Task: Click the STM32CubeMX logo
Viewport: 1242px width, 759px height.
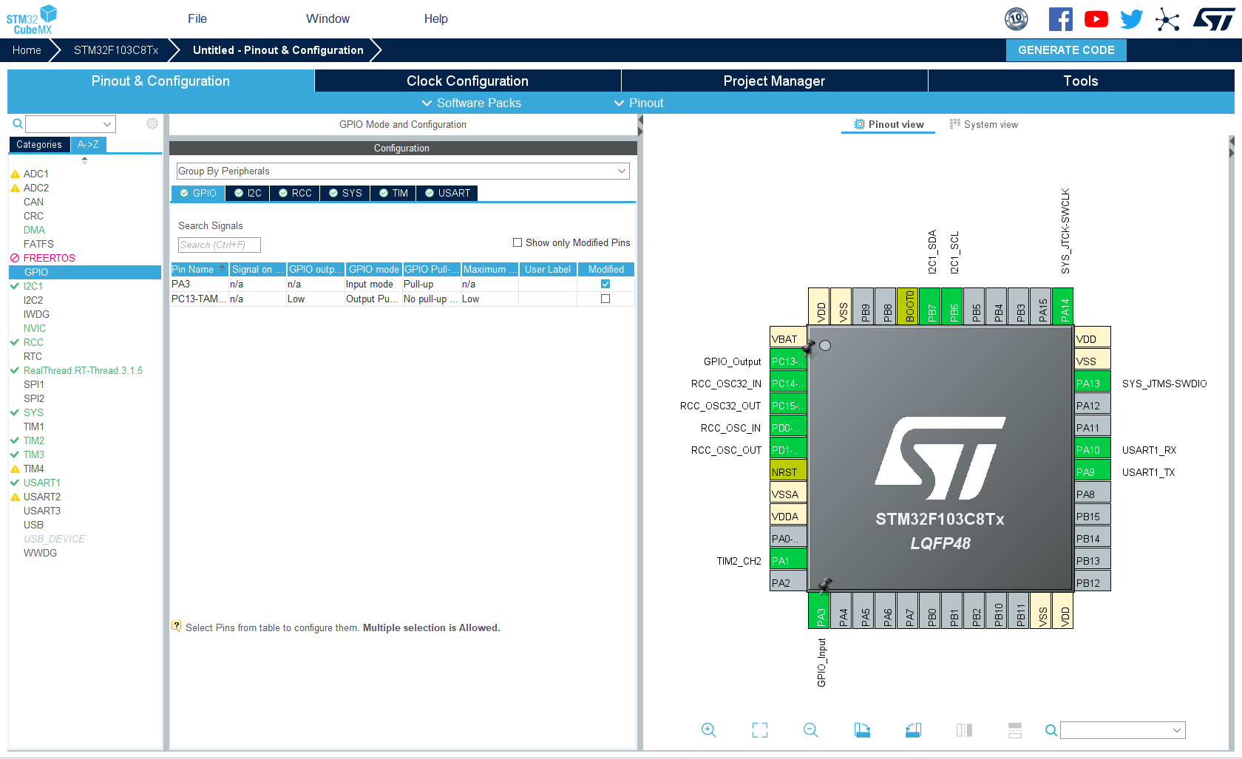Action: 32,19
